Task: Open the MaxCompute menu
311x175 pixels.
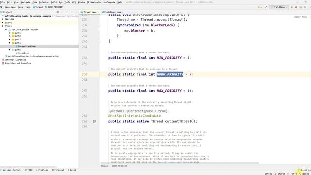Action: (x=109, y=2)
